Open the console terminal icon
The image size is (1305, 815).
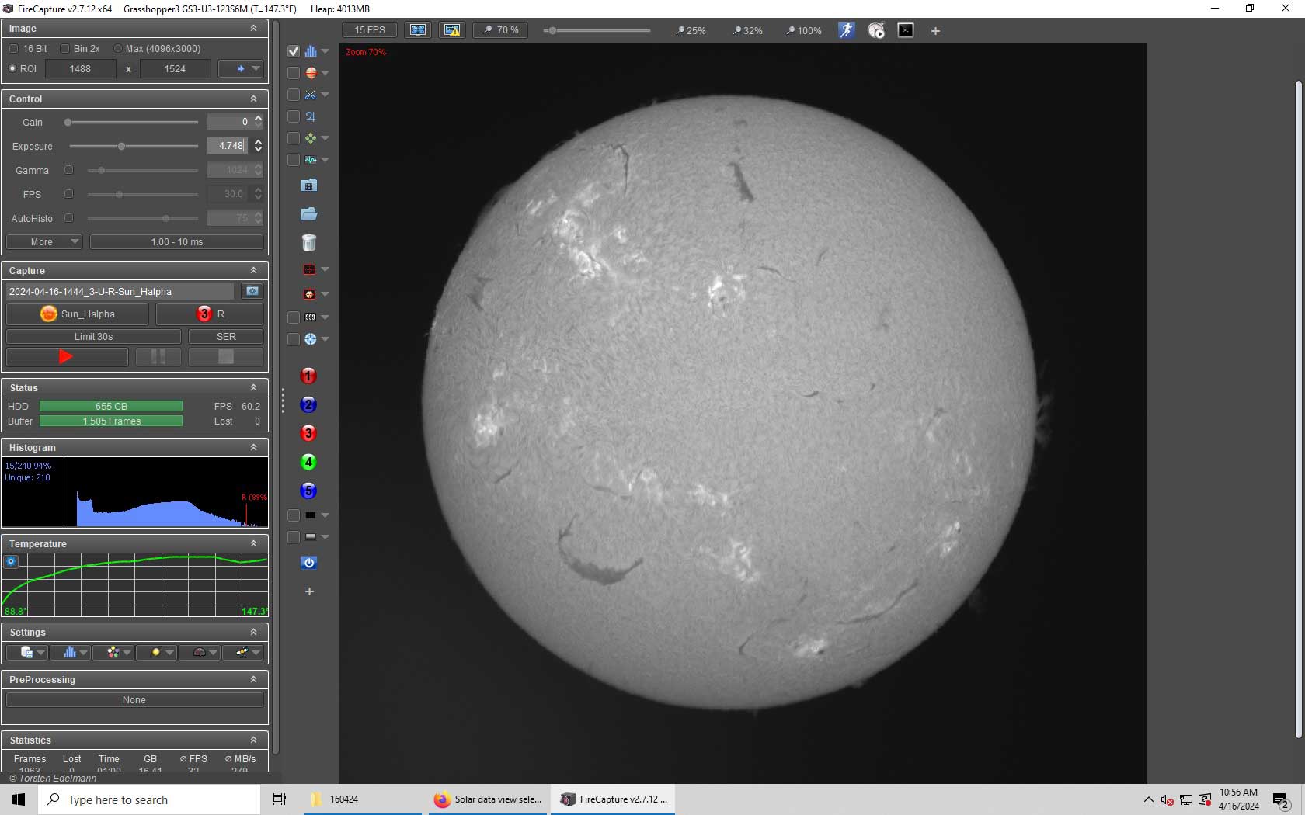(906, 30)
